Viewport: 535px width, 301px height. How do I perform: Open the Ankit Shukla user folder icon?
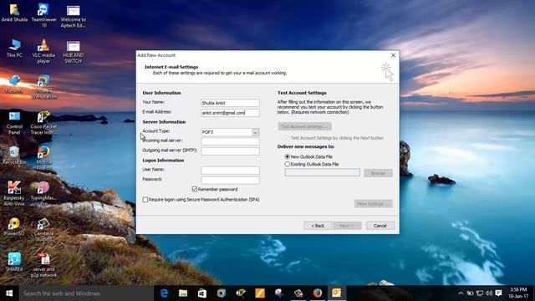click(x=14, y=13)
